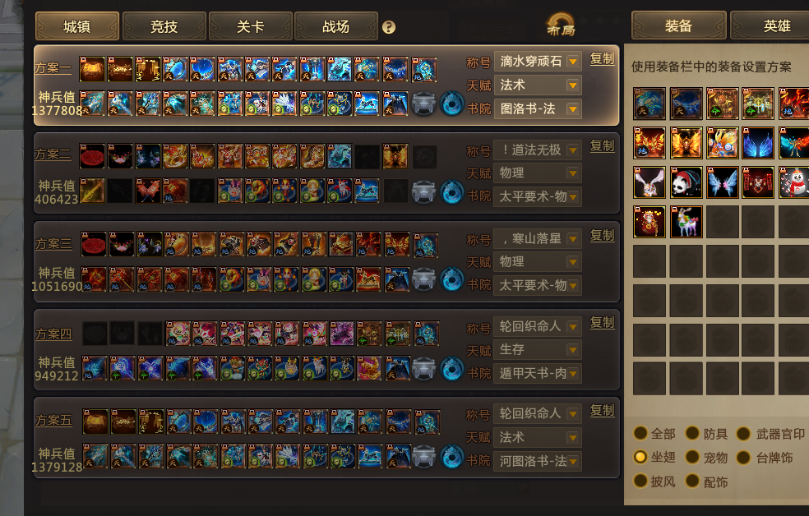The width and height of the screenshot is (809, 516).
Task: Click the 方案五 scheme name link
Action: (53, 421)
